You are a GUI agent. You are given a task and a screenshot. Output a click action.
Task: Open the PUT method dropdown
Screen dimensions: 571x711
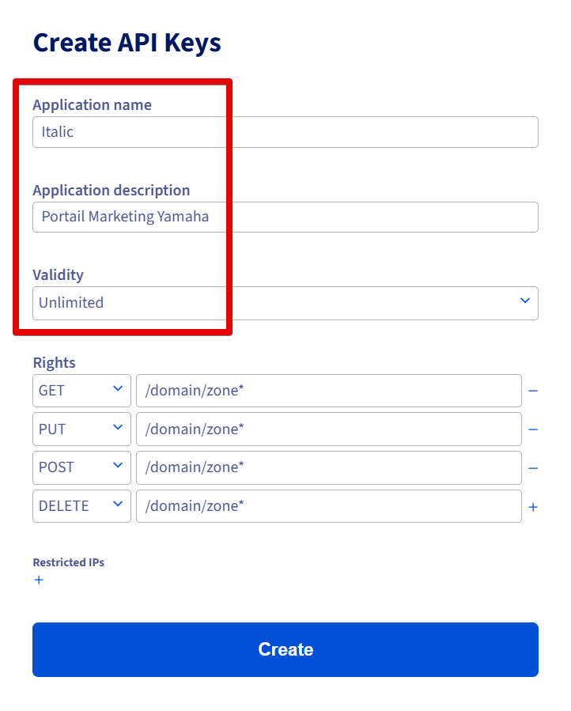(81, 429)
